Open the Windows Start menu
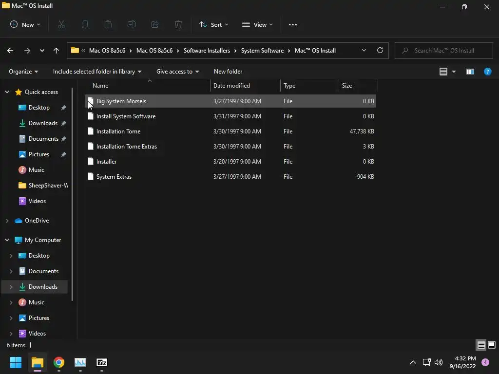 coord(16,362)
